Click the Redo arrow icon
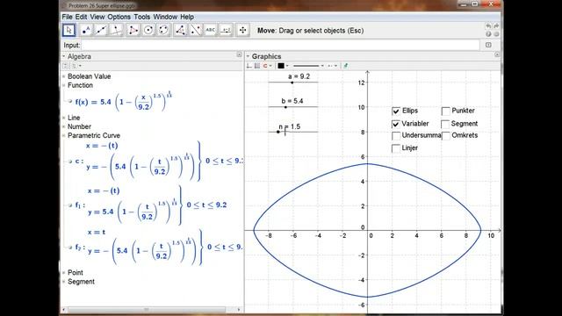The width and height of the screenshot is (562, 316). click(496, 26)
